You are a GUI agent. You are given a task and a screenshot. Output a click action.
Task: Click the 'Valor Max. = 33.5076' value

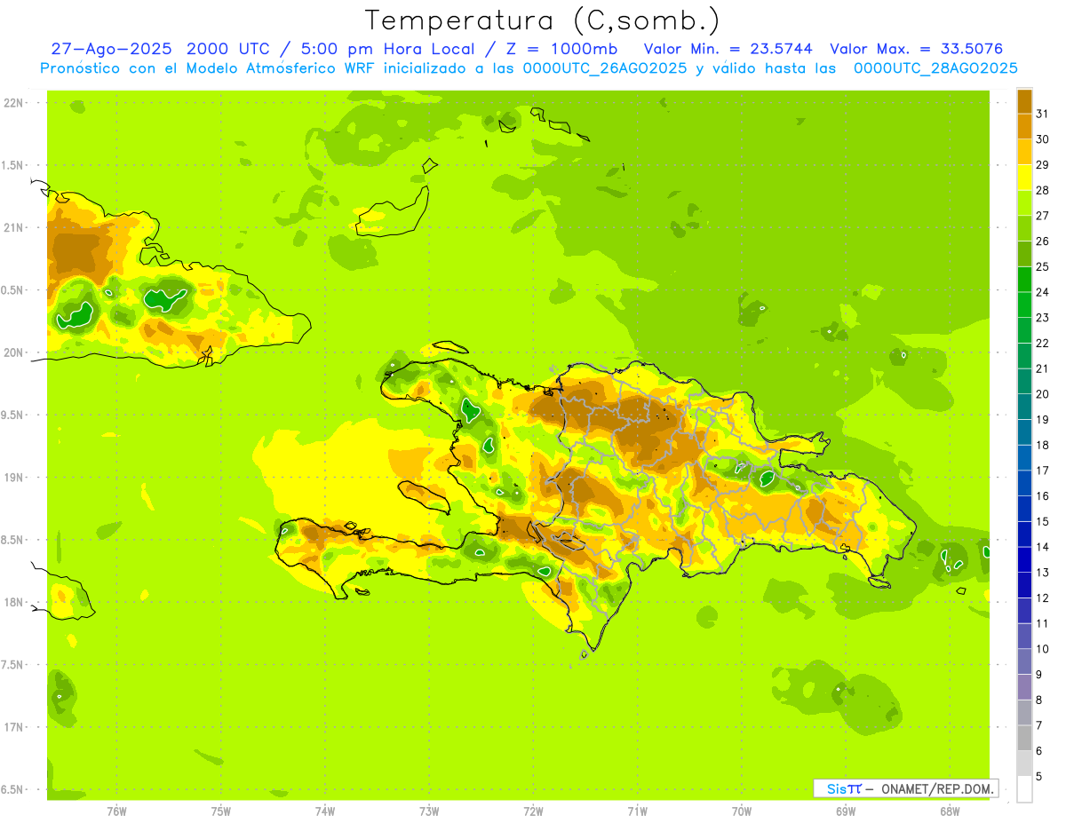coord(916,49)
